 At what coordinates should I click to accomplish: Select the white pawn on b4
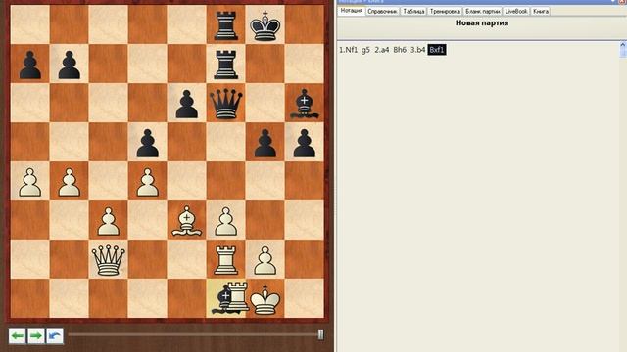(70, 182)
